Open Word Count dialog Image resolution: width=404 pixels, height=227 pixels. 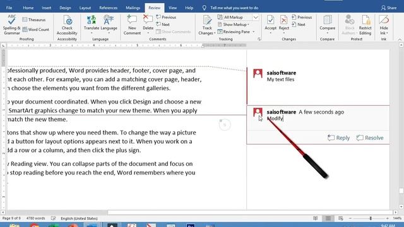pos(35,30)
